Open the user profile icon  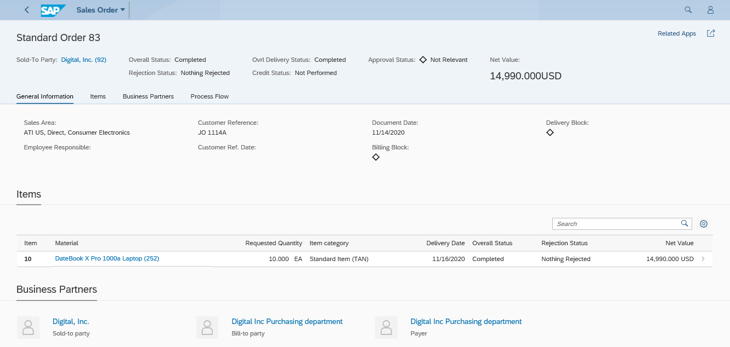(x=710, y=10)
